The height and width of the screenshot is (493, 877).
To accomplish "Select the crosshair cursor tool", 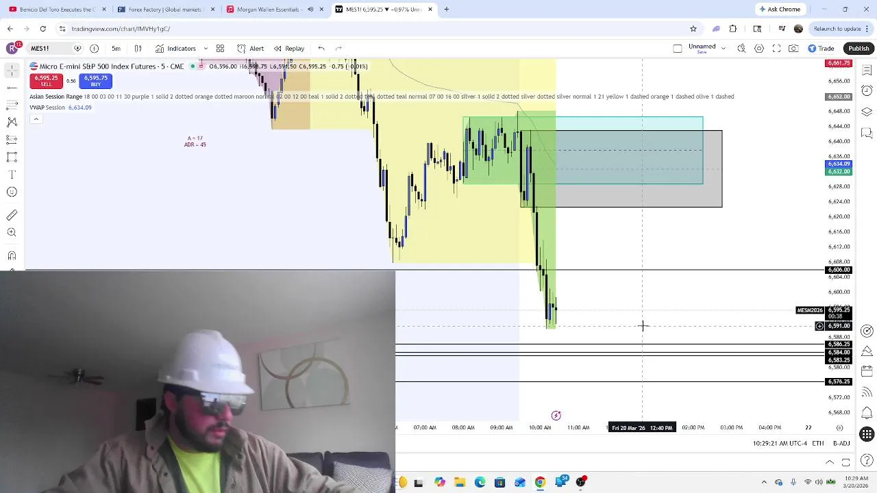I will coord(12,71).
